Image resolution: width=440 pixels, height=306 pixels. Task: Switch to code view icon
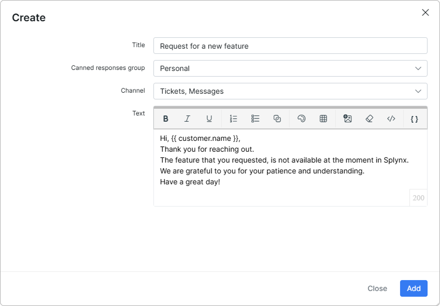[x=391, y=119]
